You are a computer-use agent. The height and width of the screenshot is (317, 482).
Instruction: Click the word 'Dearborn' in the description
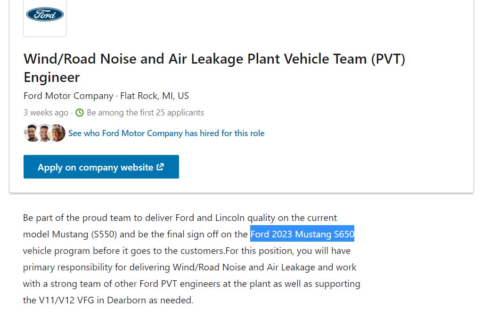[126, 300]
